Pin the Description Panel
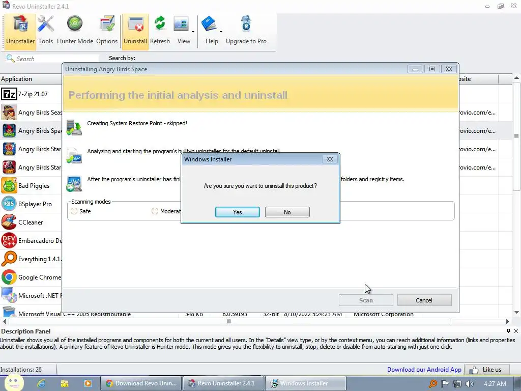 [x=508, y=331]
